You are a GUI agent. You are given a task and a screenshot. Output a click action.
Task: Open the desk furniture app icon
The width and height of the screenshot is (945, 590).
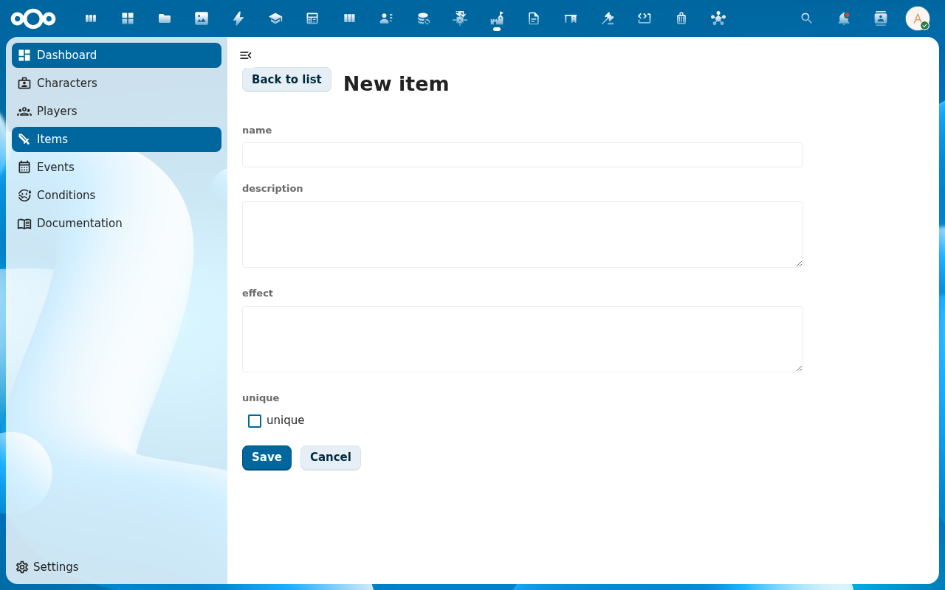(x=571, y=18)
